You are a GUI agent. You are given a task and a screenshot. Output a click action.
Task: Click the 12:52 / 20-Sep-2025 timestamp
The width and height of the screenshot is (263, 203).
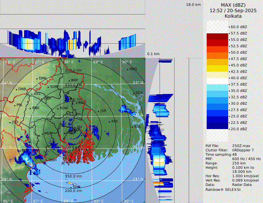pos(233,10)
